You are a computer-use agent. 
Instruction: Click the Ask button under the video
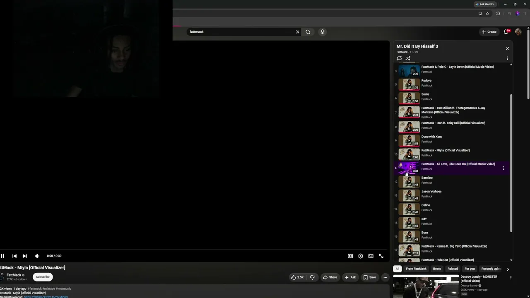point(350,277)
